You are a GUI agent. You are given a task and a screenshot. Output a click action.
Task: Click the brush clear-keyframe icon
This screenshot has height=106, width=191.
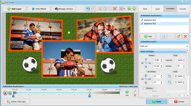point(178,36)
